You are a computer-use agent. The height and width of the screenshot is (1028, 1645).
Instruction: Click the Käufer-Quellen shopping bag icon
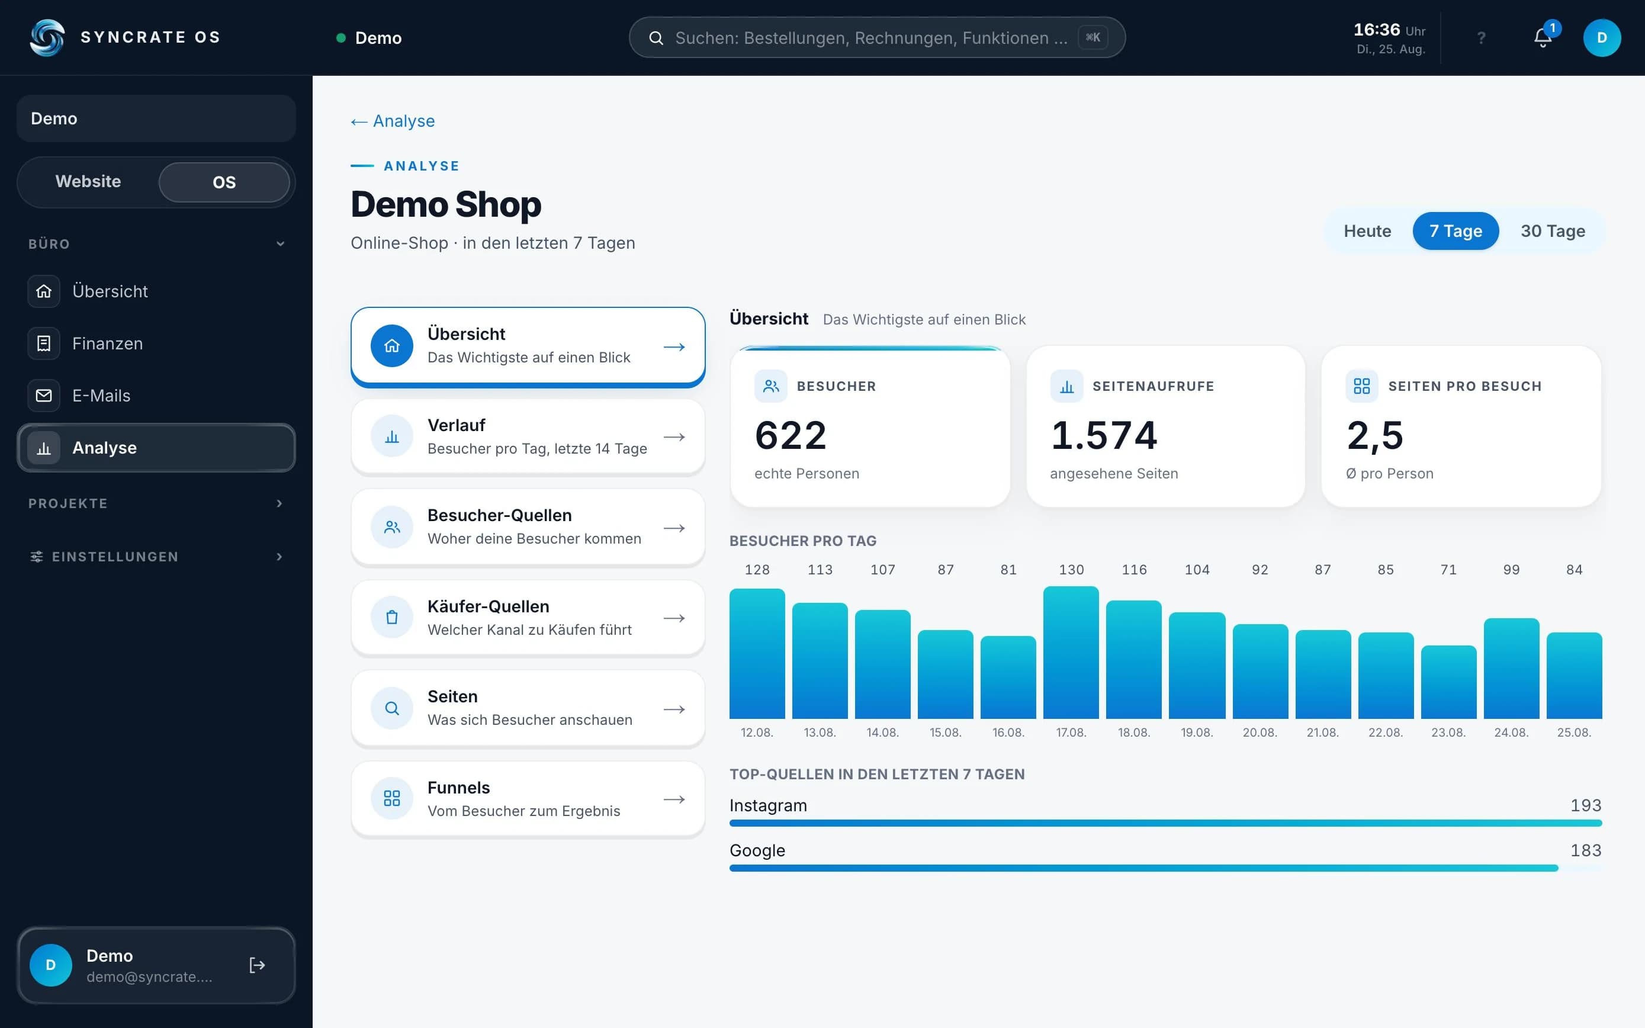391,618
